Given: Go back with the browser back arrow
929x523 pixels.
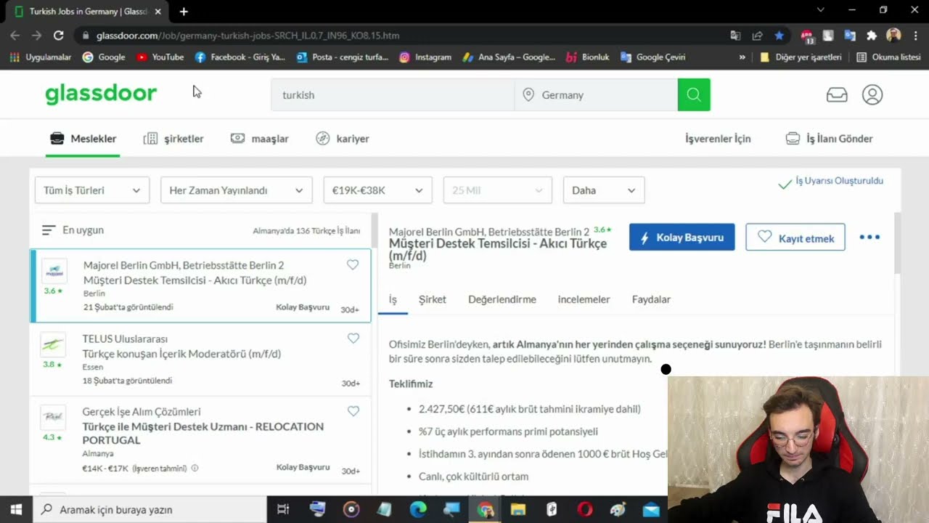Looking at the screenshot, I should [15, 35].
